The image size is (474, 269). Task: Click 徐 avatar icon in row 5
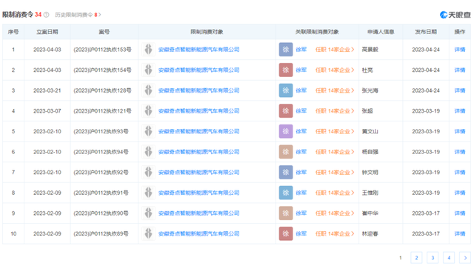pos(286,131)
